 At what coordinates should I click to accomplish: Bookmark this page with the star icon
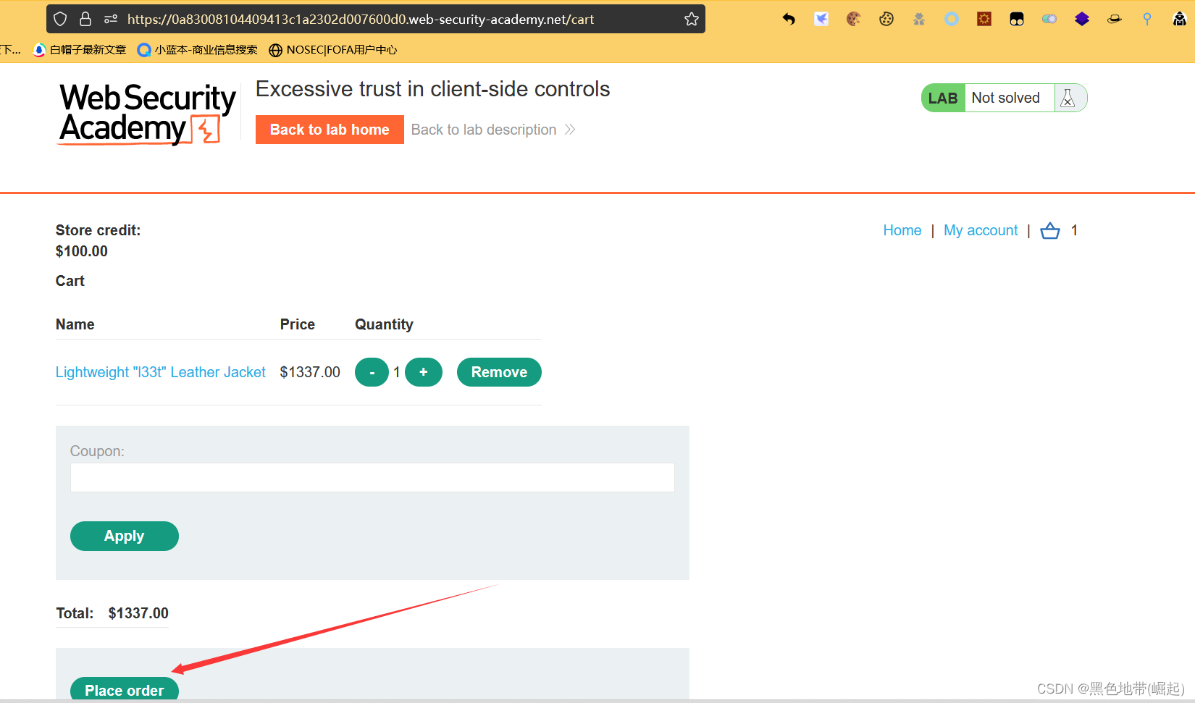tap(692, 19)
